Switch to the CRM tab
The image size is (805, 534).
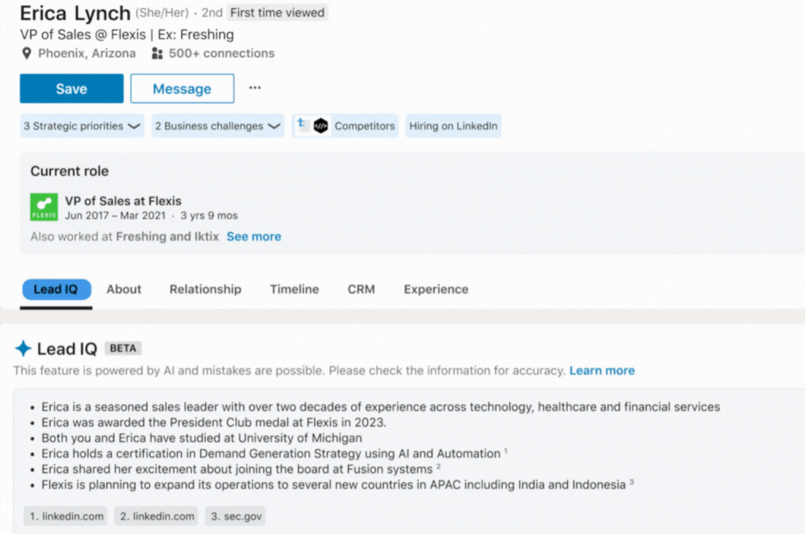[x=360, y=289]
